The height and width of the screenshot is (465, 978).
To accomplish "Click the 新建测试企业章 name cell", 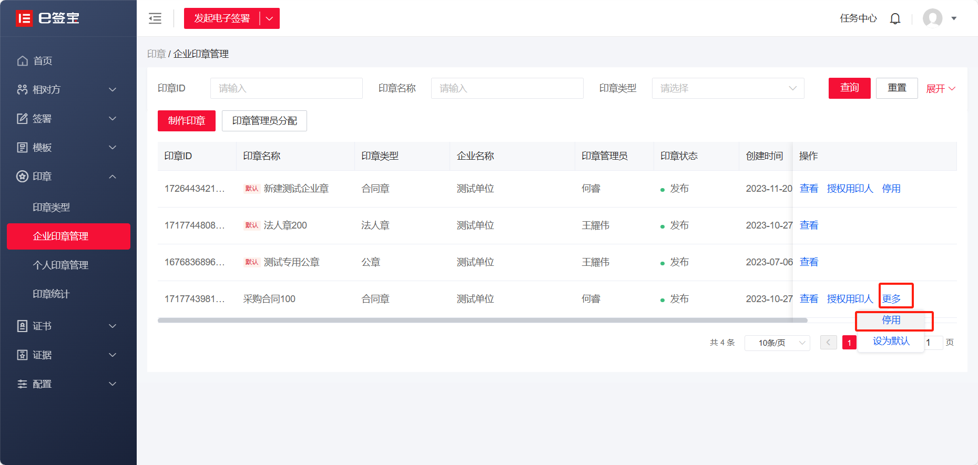I will tap(296, 189).
